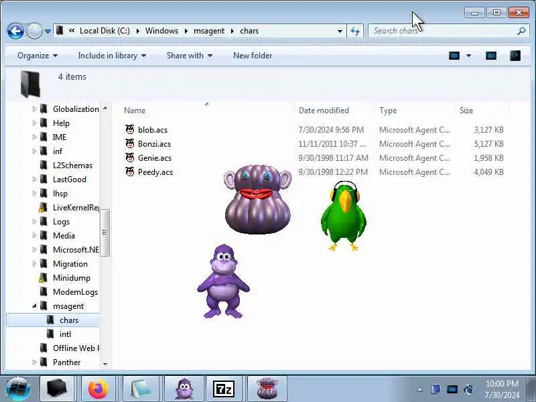Select the Bonzi.acs file icon
Screen dimensions: 536x402
tap(130, 143)
